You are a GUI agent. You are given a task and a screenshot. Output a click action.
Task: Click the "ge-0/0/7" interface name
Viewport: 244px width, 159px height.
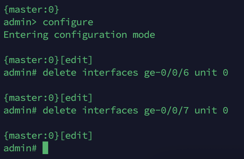[166, 111]
